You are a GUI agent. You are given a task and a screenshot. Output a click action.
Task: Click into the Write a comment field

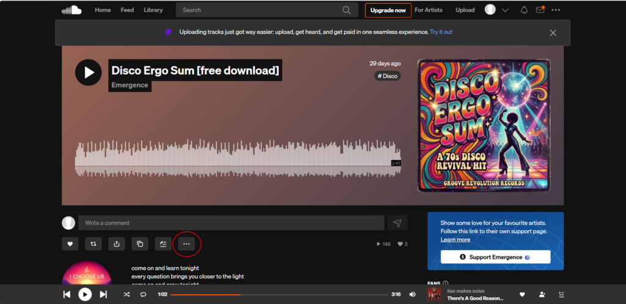[x=231, y=223]
